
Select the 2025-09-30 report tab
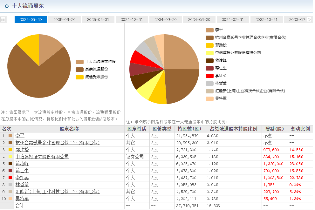tap(31, 19)
